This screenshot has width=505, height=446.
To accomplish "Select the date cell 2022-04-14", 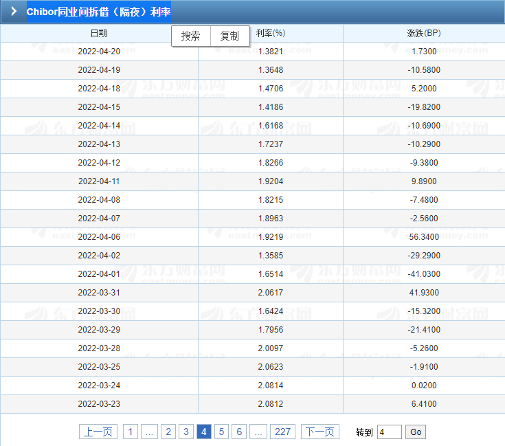I will [99, 126].
